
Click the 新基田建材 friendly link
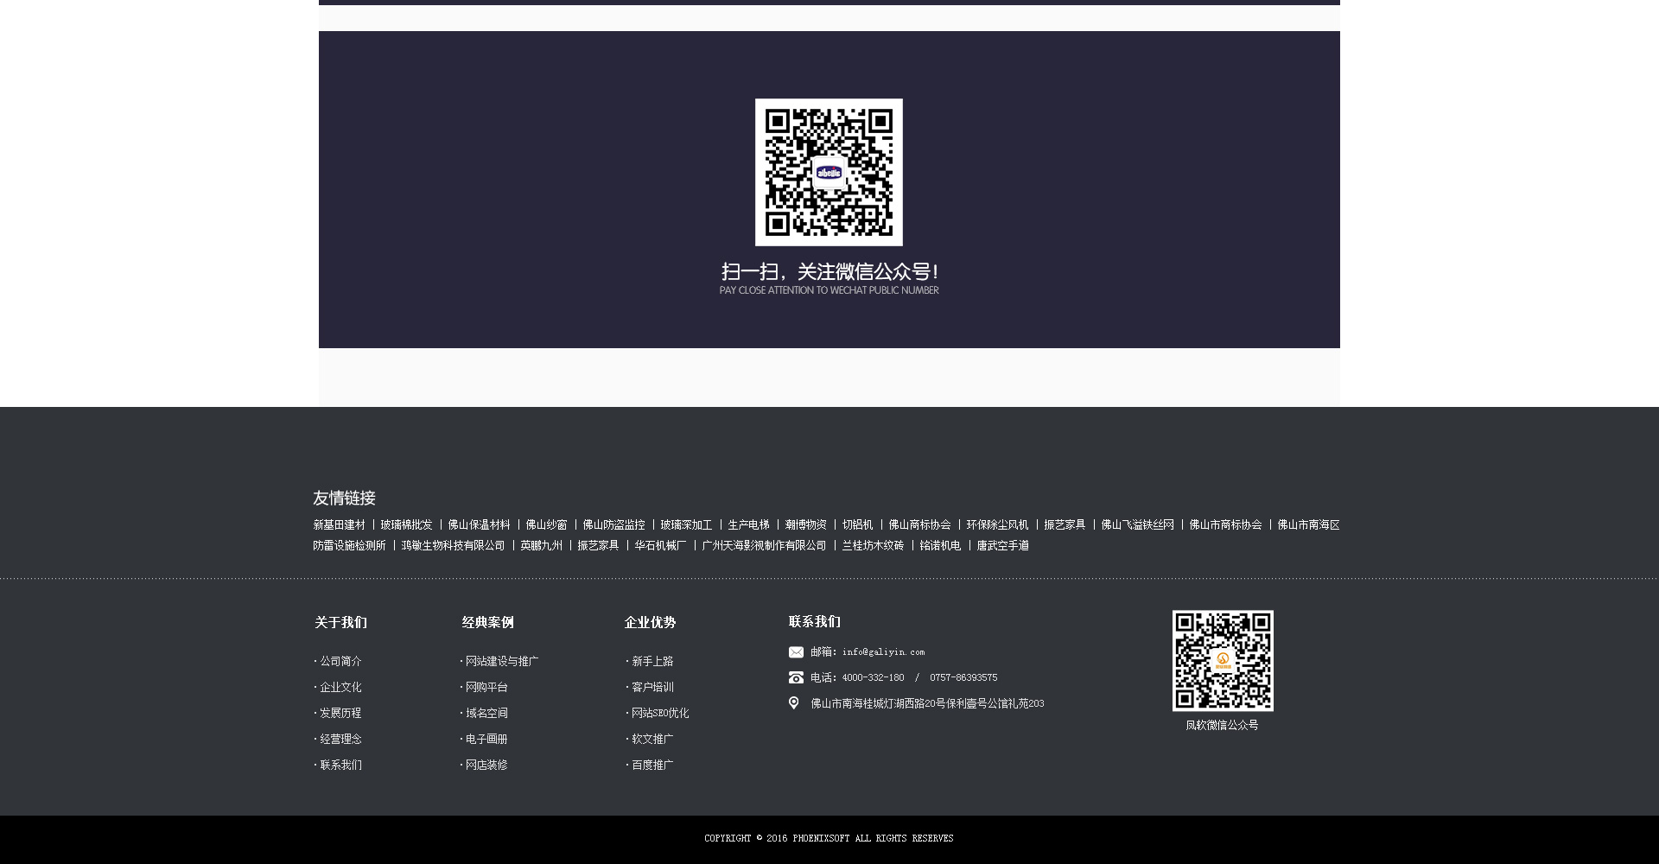pos(339,525)
